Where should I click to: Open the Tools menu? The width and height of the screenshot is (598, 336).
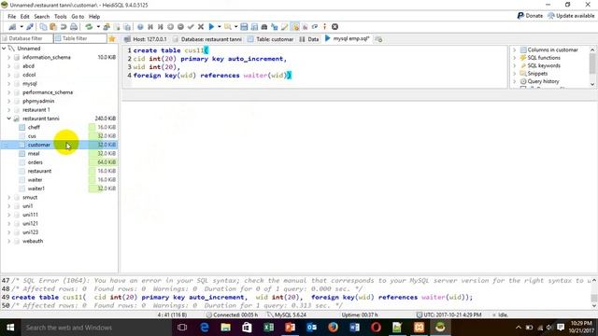(60, 17)
